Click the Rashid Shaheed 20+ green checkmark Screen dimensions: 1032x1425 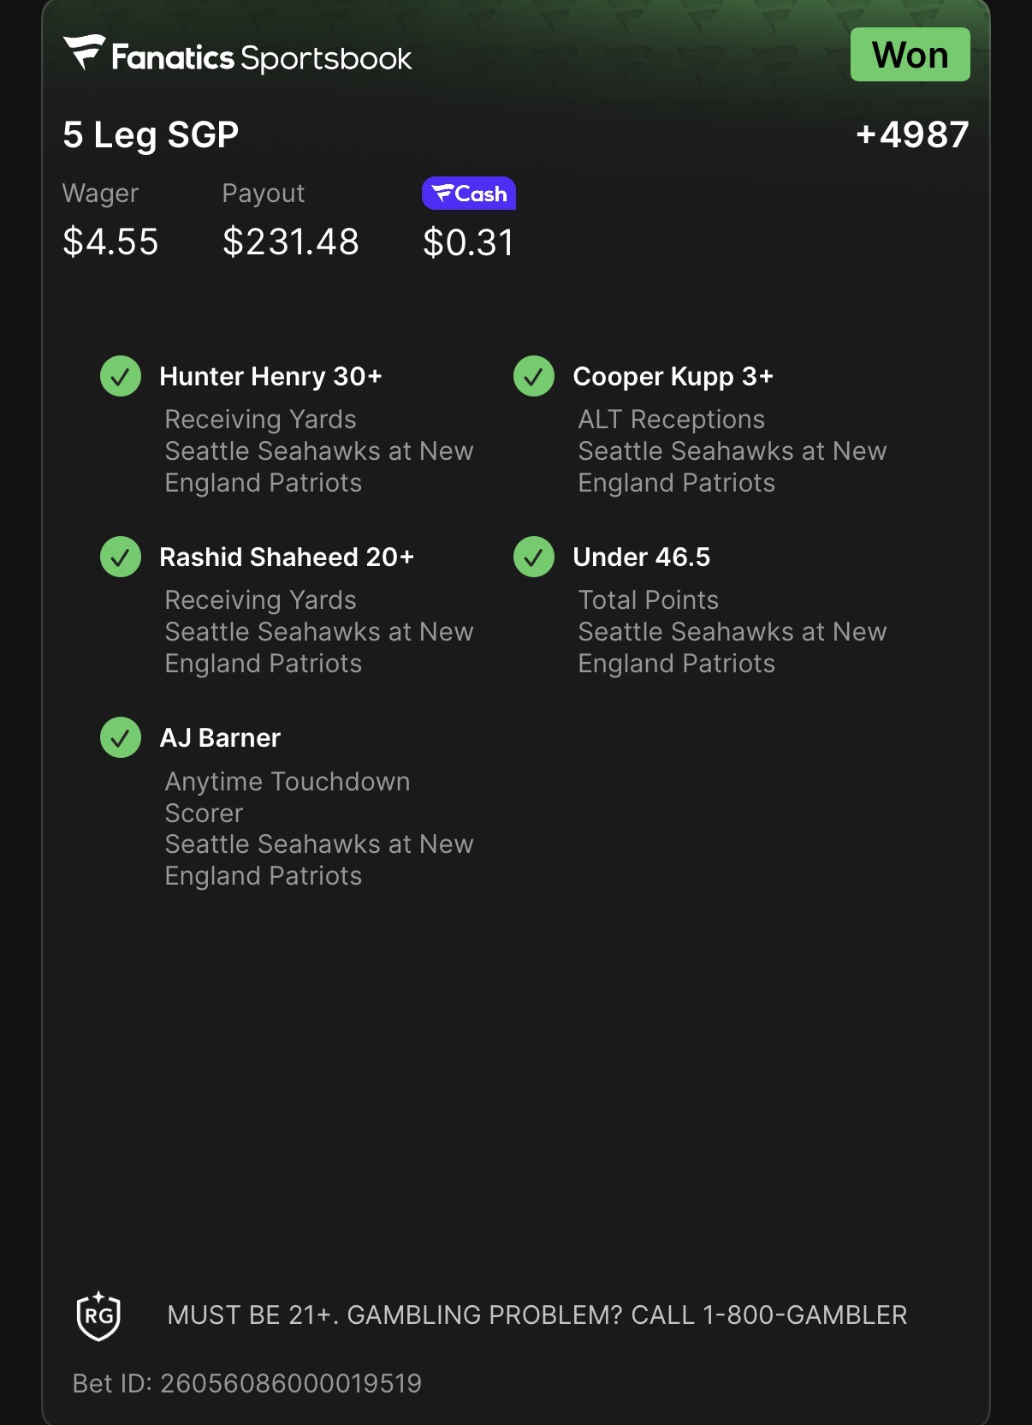point(121,557)
